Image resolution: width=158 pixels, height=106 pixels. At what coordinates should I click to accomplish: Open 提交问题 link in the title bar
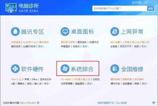point(137,3)
